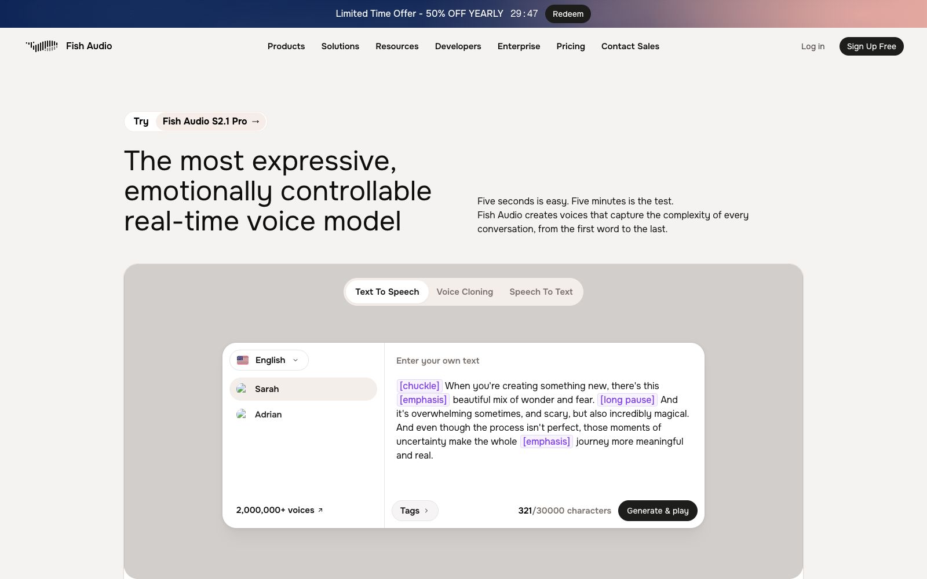
Task: Click Adrian's avatar image
Action: tap(242, 415)
